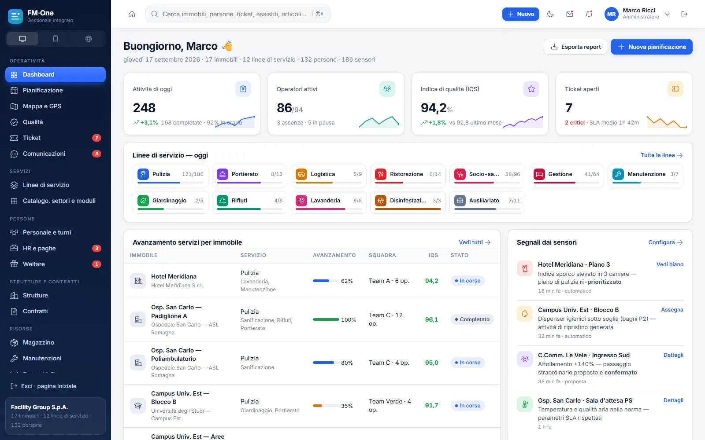Toggle dark mode with the moon icon

click(550, 14)
